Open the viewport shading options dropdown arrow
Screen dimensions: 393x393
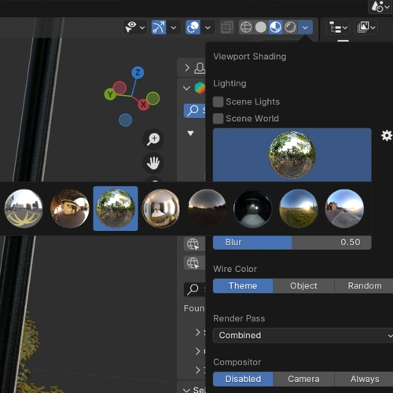[305, 28]
